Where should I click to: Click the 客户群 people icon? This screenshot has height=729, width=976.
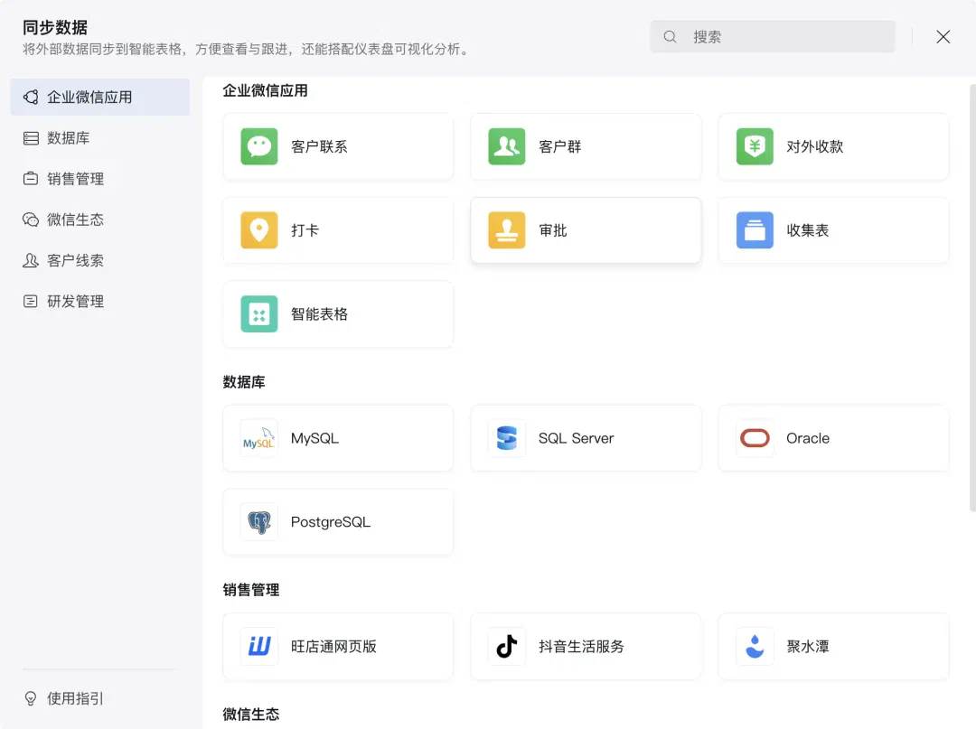click(507, 147)
